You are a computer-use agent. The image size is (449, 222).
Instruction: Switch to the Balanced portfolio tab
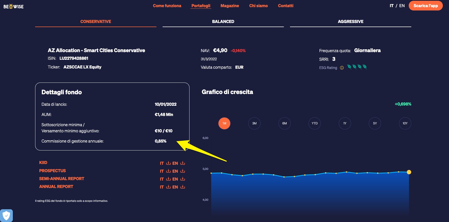click(x=223, y=22)
